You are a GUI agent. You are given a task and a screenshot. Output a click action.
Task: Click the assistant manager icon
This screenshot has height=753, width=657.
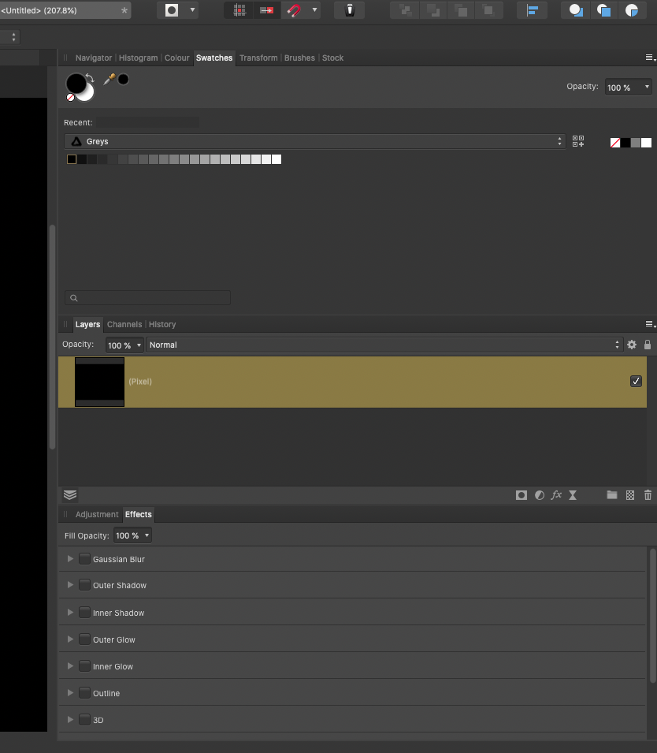pos(350,10)
